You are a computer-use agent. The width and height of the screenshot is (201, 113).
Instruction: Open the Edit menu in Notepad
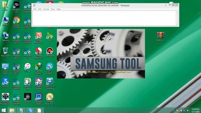pos(40,9)
